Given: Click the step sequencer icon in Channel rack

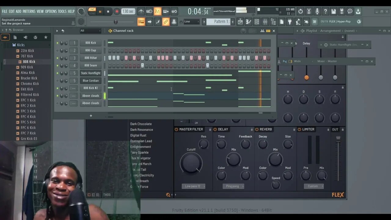Looking at the screenshot, I should (268, 31).
